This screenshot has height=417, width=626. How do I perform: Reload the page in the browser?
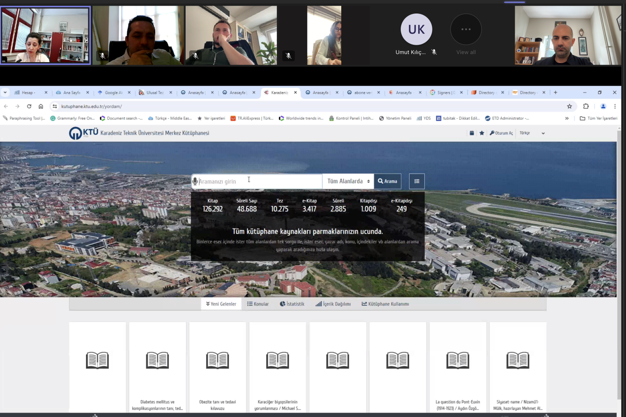pos(29,106)
